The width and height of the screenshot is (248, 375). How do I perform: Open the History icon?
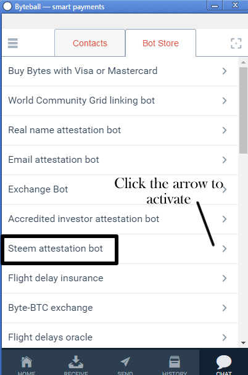(x=175, y=361)
